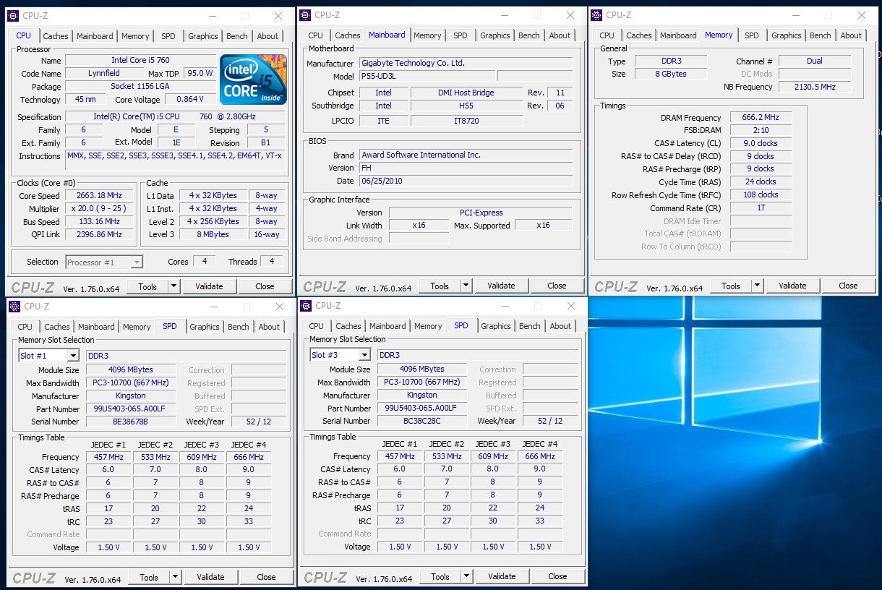Click the Close button at the bottom of the Slot #3 SPD window

click(x=557, y=576)
